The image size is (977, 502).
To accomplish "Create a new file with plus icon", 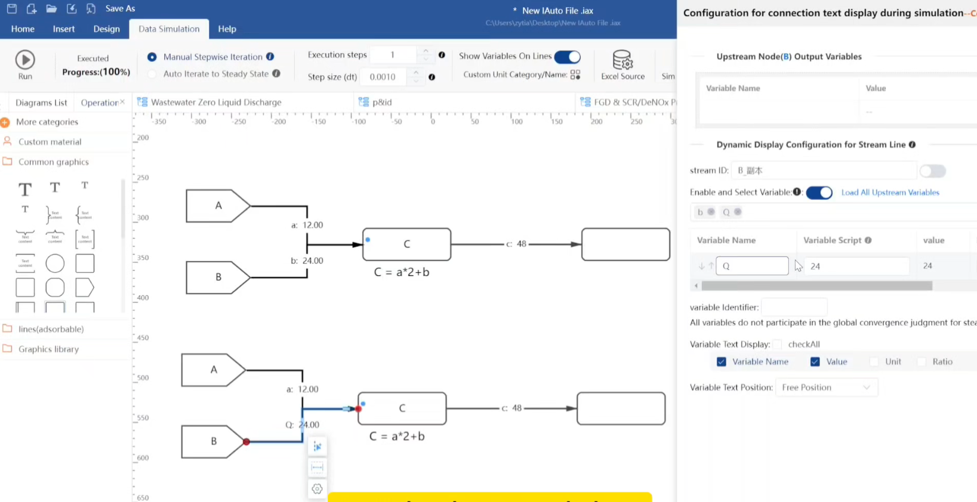I will 32,8.
